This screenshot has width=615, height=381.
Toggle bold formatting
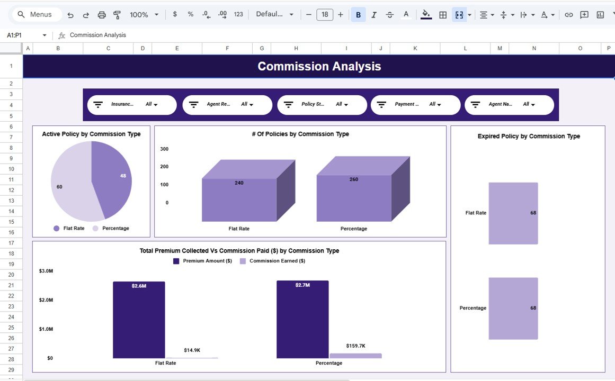[x=358, y=14]
